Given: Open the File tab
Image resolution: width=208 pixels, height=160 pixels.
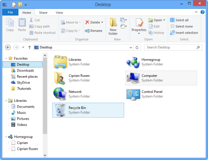Looking at the screenshot, I should pyautogui.click(x=10, y=12).
